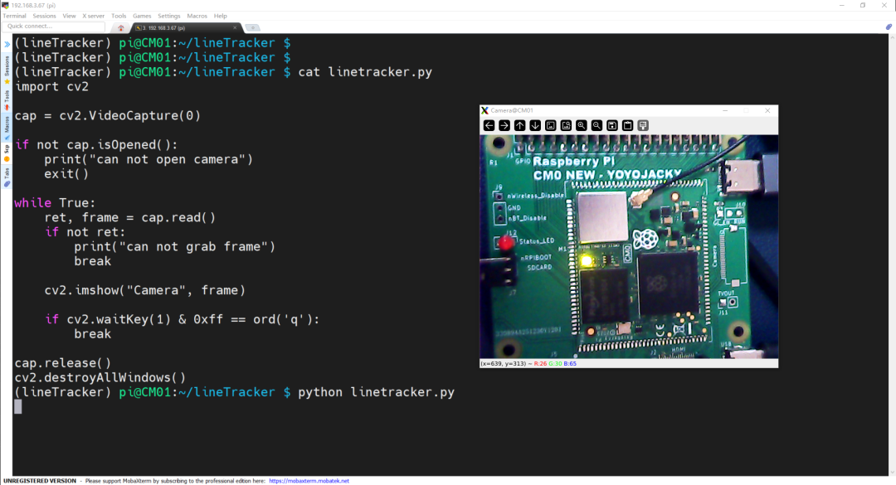Open the Macros menu

pos(197,16)
